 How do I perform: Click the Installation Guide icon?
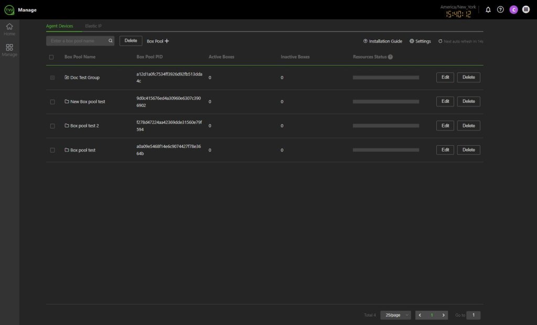(x=365, y=41)
